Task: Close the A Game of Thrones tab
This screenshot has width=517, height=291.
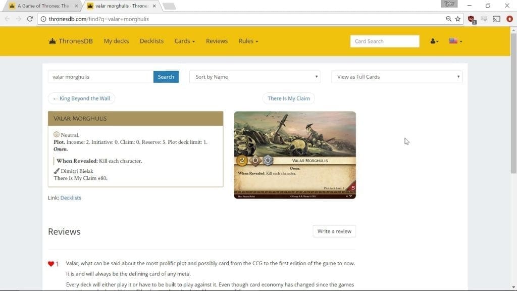Action: tap(77, 6)
